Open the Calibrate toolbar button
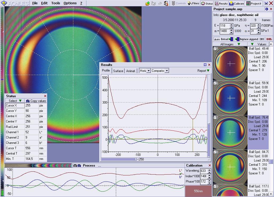The width and height of the screenshot is (274, 197). 237,3
